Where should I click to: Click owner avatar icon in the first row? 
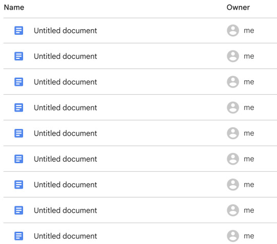point(233,31)
